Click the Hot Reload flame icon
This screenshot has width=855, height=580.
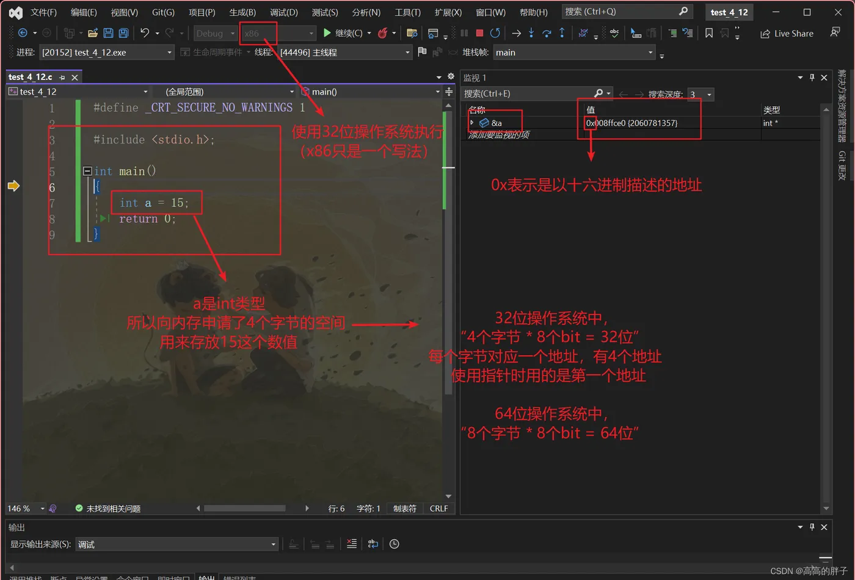pyautogui.click(x=383, y=33)
